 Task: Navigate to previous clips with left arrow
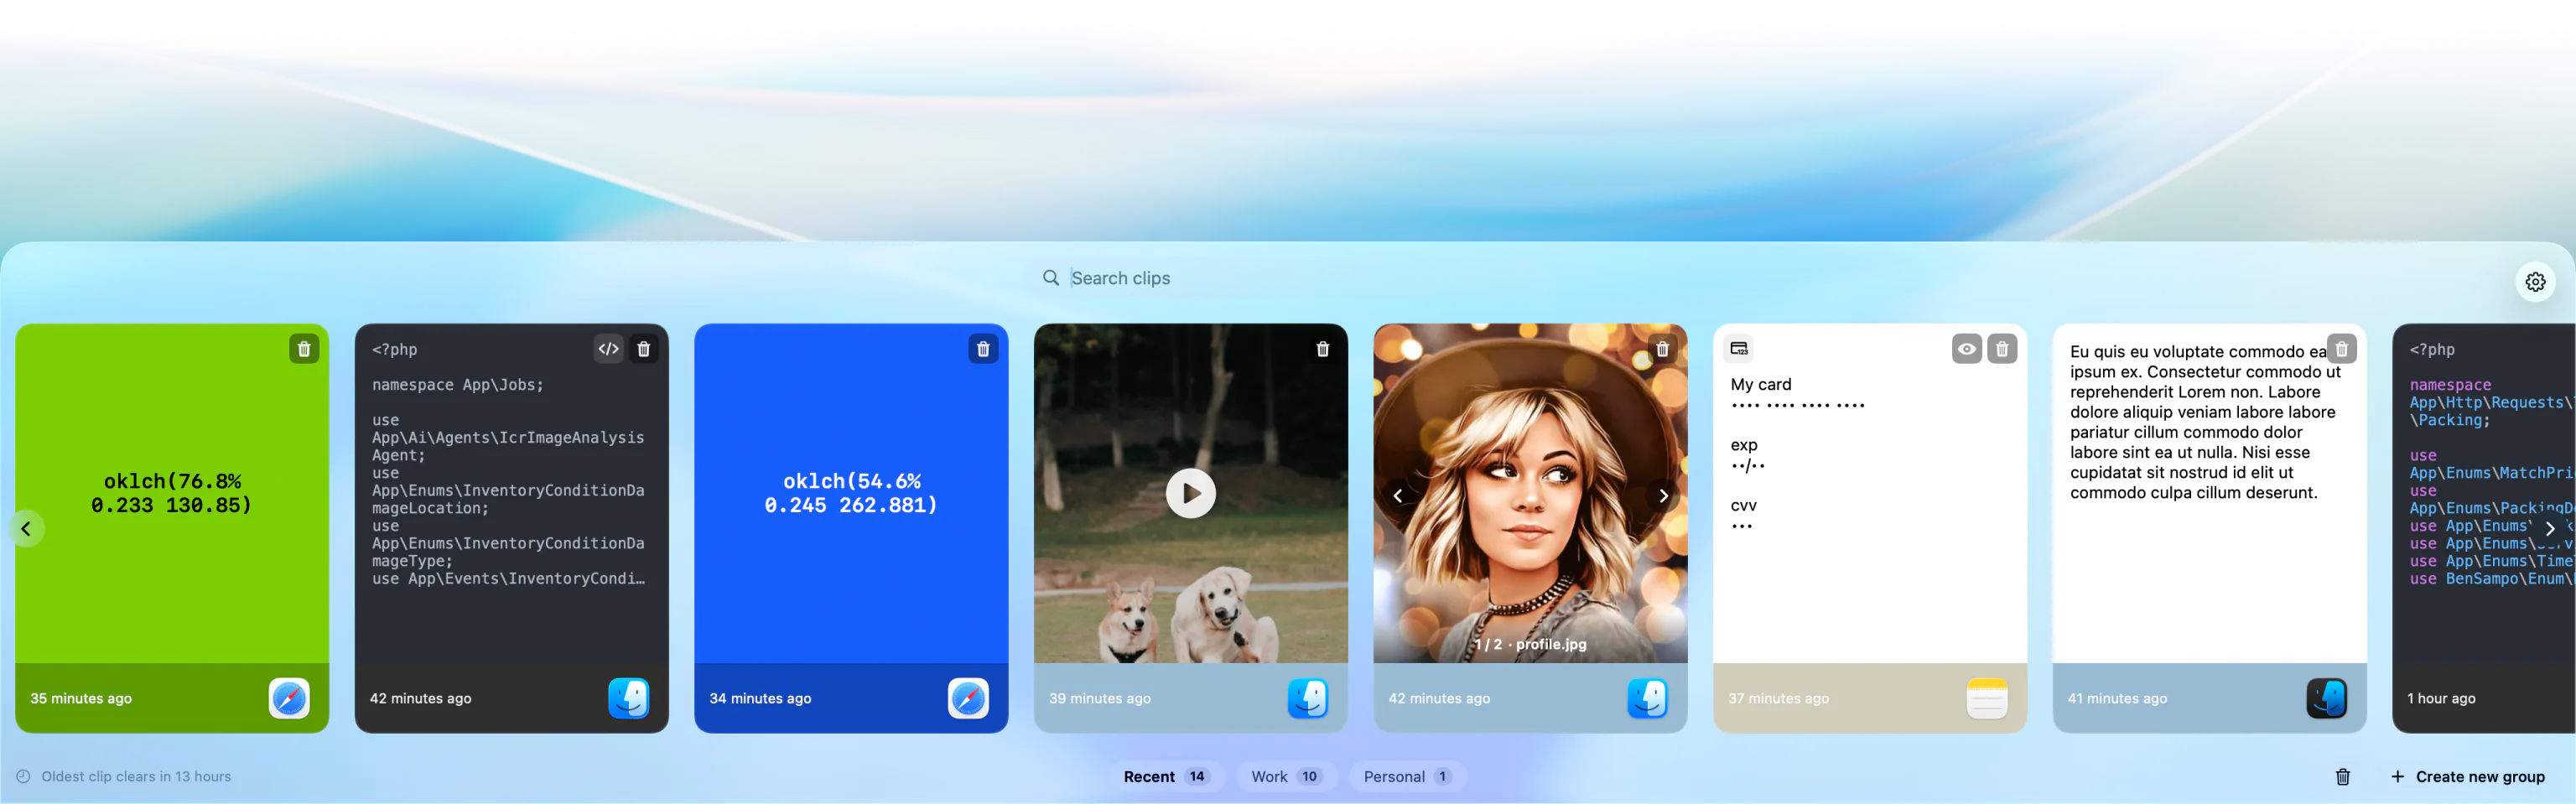27,529
